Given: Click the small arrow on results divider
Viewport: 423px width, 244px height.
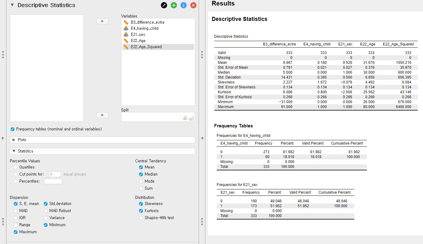Looking at the screenshot, I should [202, 138].
